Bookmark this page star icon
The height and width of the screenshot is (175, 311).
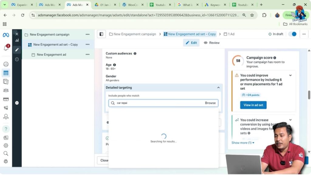click(252, 15)
